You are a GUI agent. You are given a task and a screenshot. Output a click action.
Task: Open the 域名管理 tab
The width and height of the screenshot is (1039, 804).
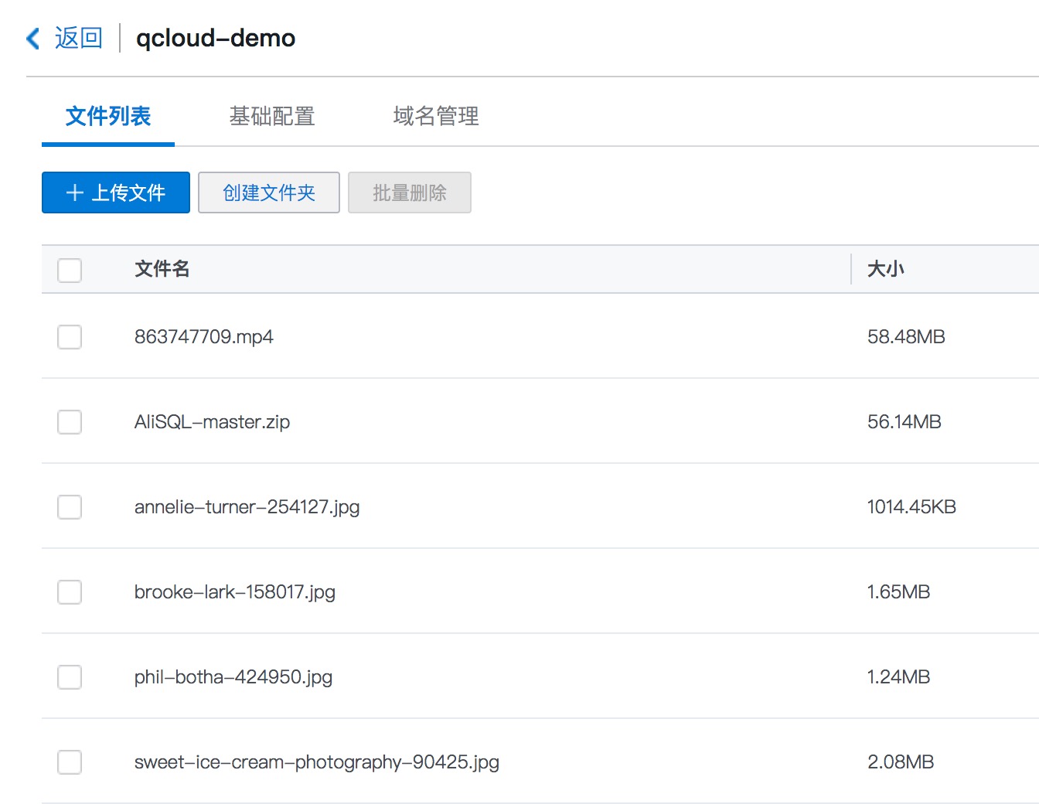tap(436, 117)
